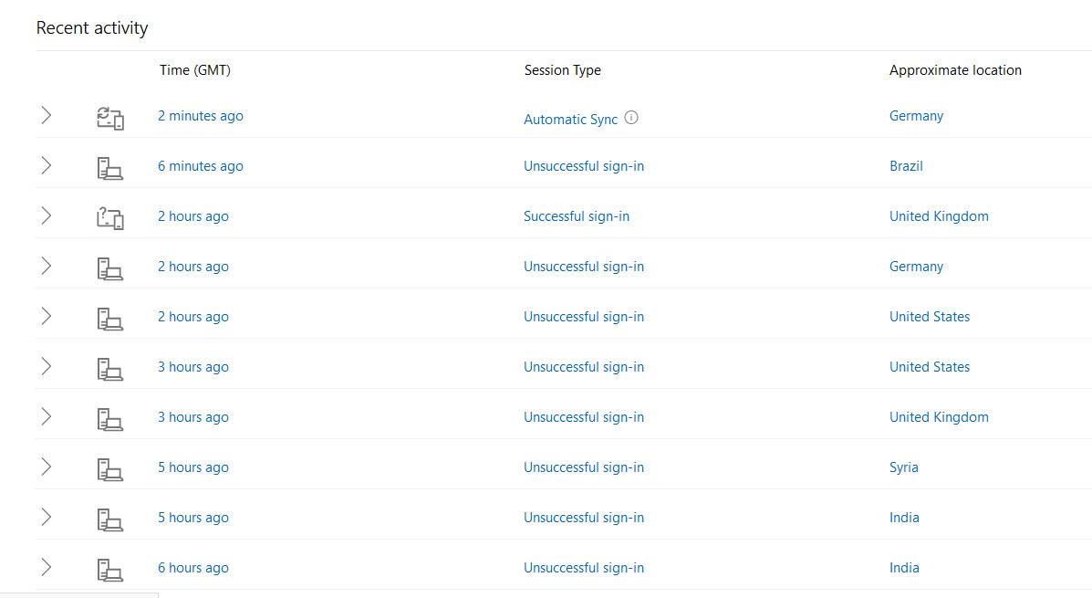The width and height of the screenshot is (1092, 598).
Task: Click the Time (GMT) column header
Action: point(195,69)
